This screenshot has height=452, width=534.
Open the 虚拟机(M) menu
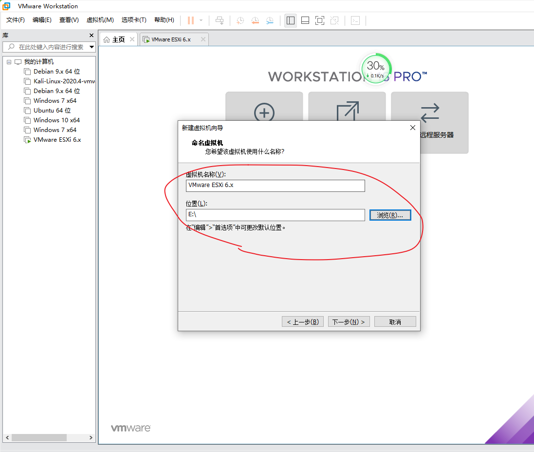click(x=100, y=20)
